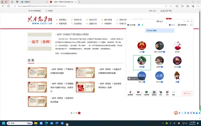Select the highlighted speaking participant tile
Image resolution: width=201 pixels, height=126 pixels.
142,62
